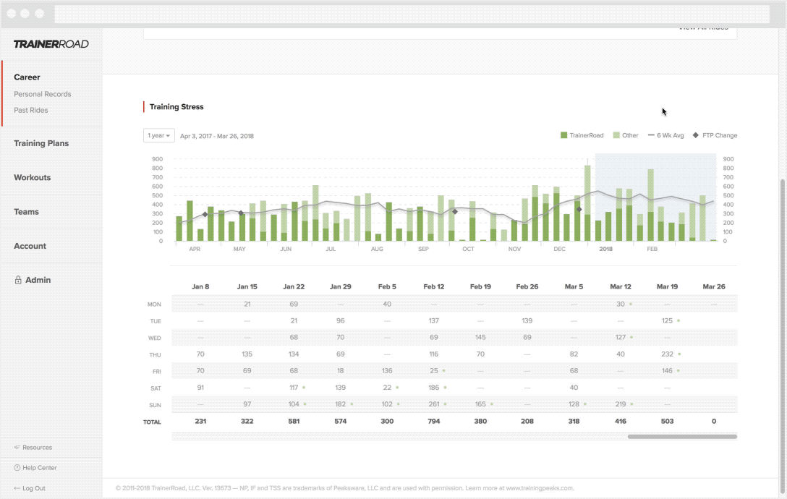Go to Workouts section
Viewport: 787px width, 499px height.
(x=32, y=178)
